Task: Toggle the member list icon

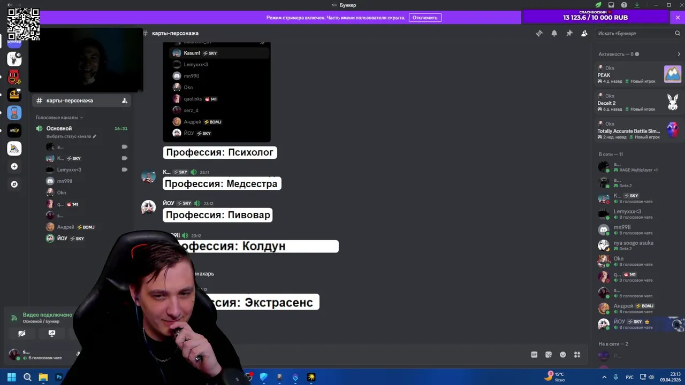Action: tap(584, 33)
